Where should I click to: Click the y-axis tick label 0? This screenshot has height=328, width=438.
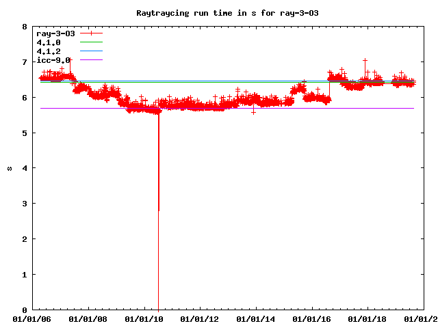coord(25,310)
